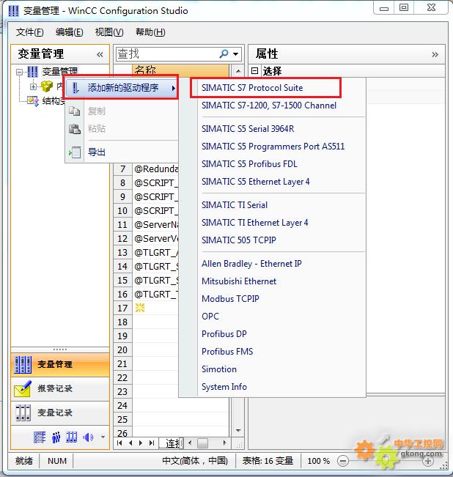
Task: Click the export icon beside 导出
Action: [75, 152]
